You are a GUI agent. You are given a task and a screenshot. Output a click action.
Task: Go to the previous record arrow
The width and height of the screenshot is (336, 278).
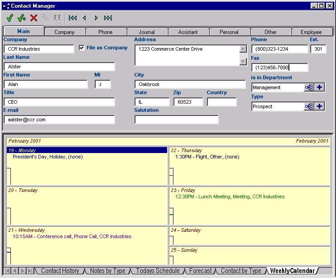point(84,18)
